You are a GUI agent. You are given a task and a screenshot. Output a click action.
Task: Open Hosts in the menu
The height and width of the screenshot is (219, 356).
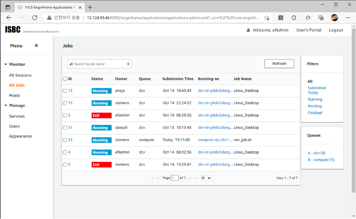14,96
